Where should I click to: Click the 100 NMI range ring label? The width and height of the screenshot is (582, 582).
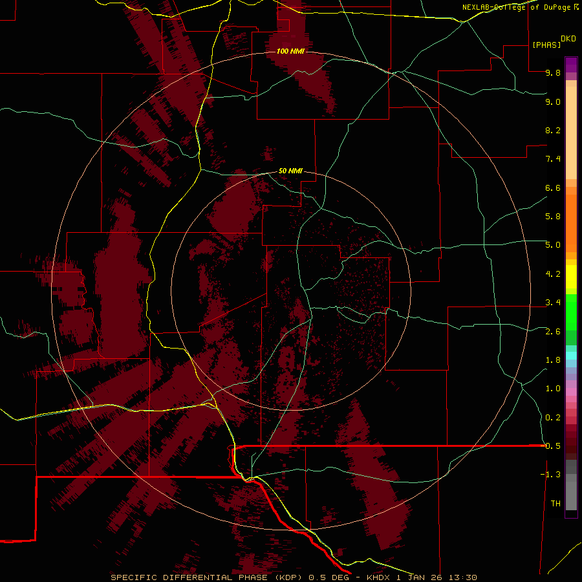click(290, 51)
